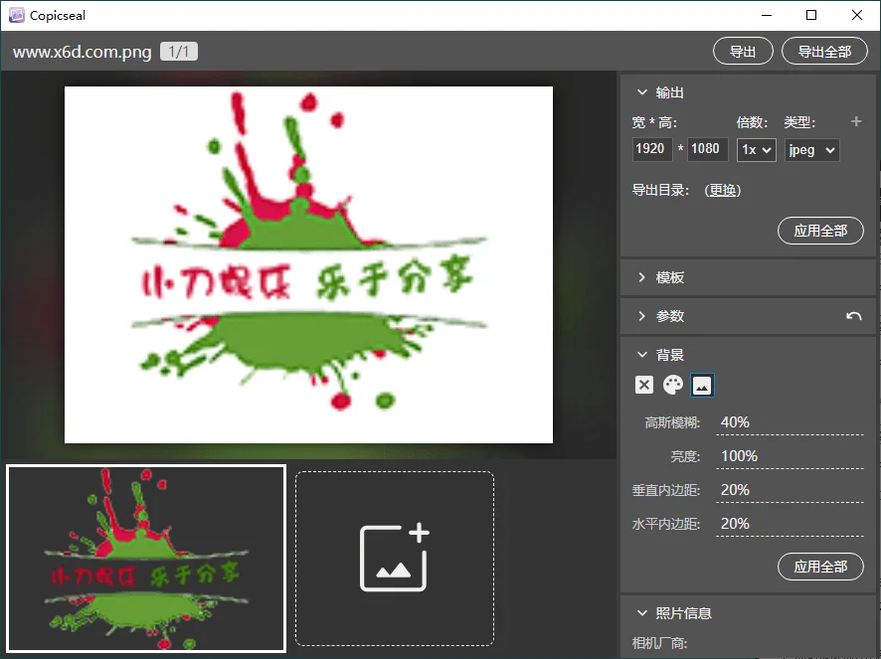Click the 1920 width input field
This screenshot has width=881, height=659.
point(652,149)
